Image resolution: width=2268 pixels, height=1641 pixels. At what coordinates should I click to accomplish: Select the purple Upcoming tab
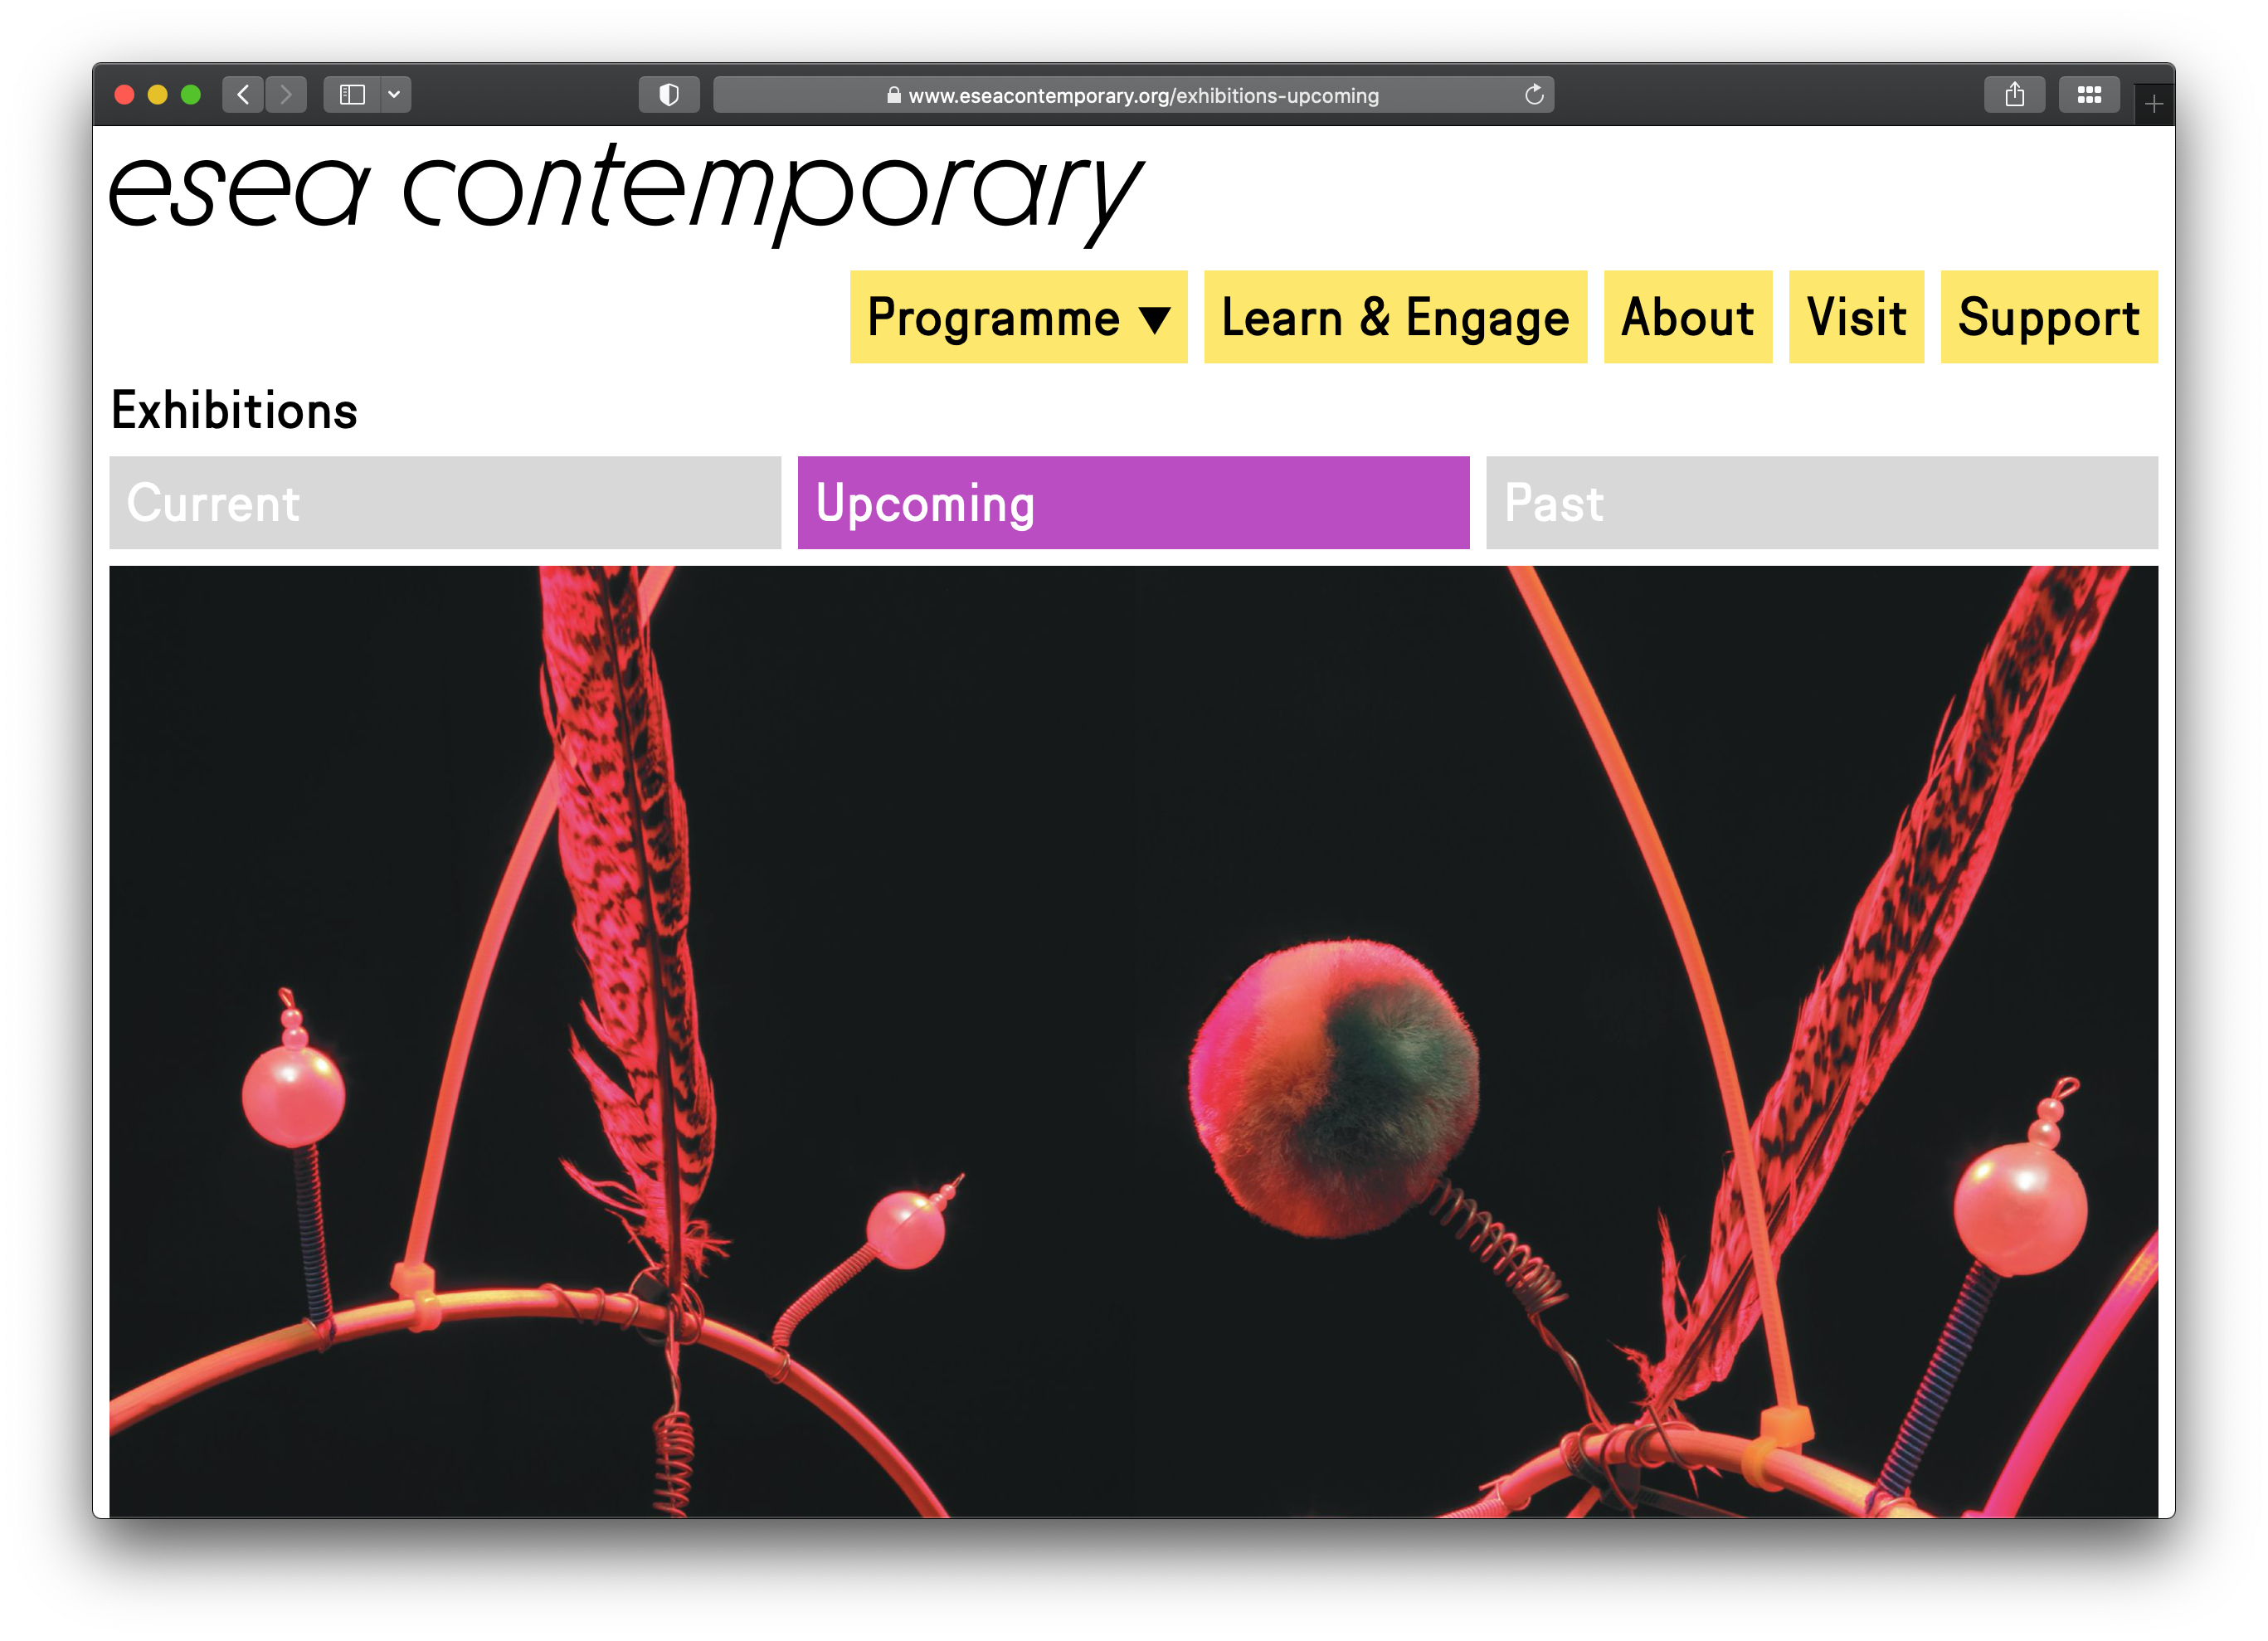(1133, 503)
